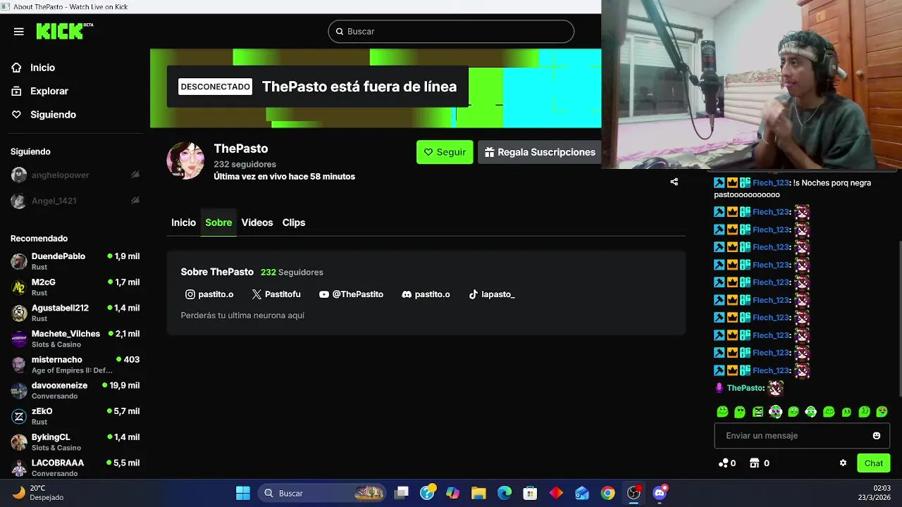Open Siguiendo in the left sidebar
Image resolution: width=902 pixels, height=507 pixels.
point(53,114)
